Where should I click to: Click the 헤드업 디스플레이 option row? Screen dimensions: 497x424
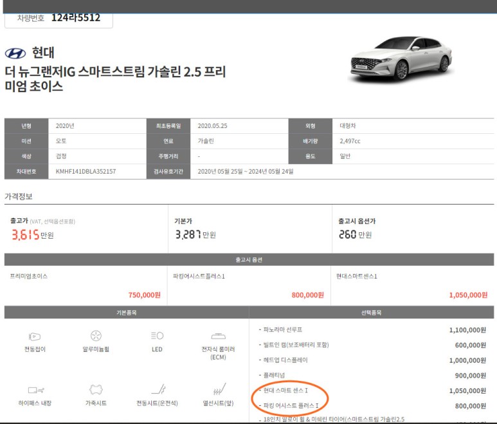click(372, 360)
